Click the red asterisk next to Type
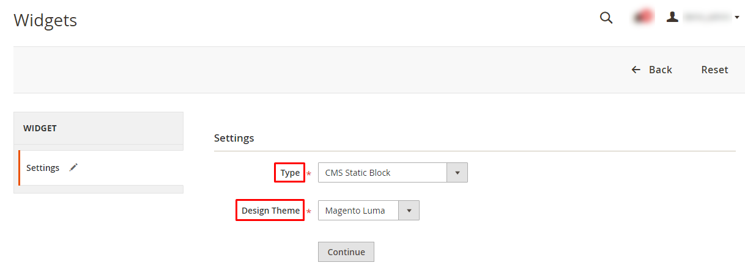The image size is (745, 268). tap(309, 174)
